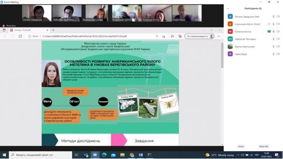Close the постер 15.02.pdf tab
Image resolution: width=283 pixels, height=159 pixels.
pyautogui.click(x=47, y=30)
